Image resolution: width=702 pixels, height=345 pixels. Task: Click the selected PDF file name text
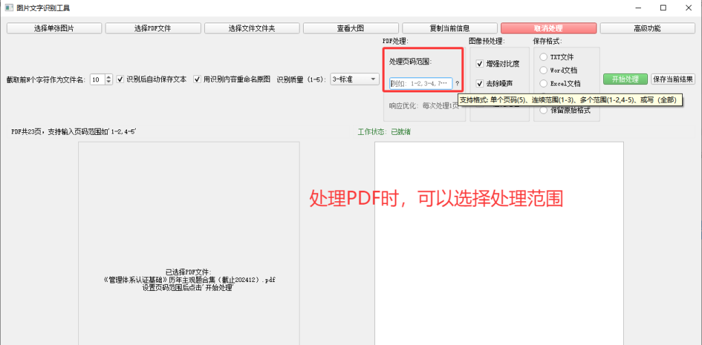pos(189,280)
